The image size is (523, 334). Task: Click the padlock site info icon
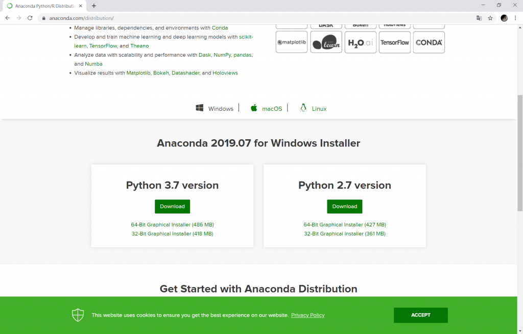point(43,18)
